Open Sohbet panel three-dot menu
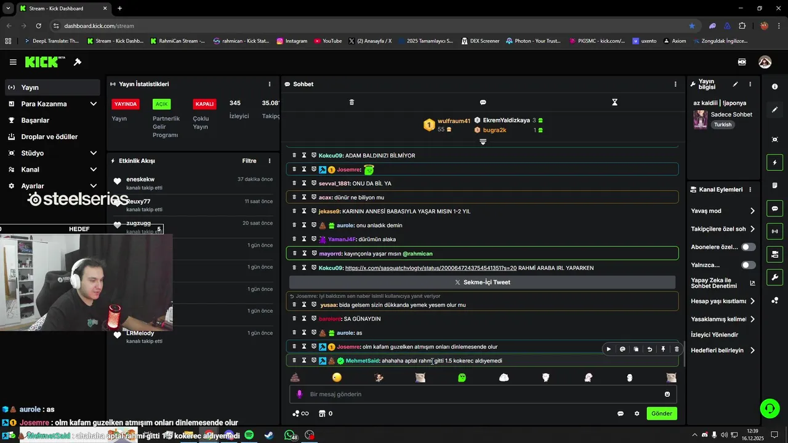Viewport: 788px width, 443px height. point(675,84)
